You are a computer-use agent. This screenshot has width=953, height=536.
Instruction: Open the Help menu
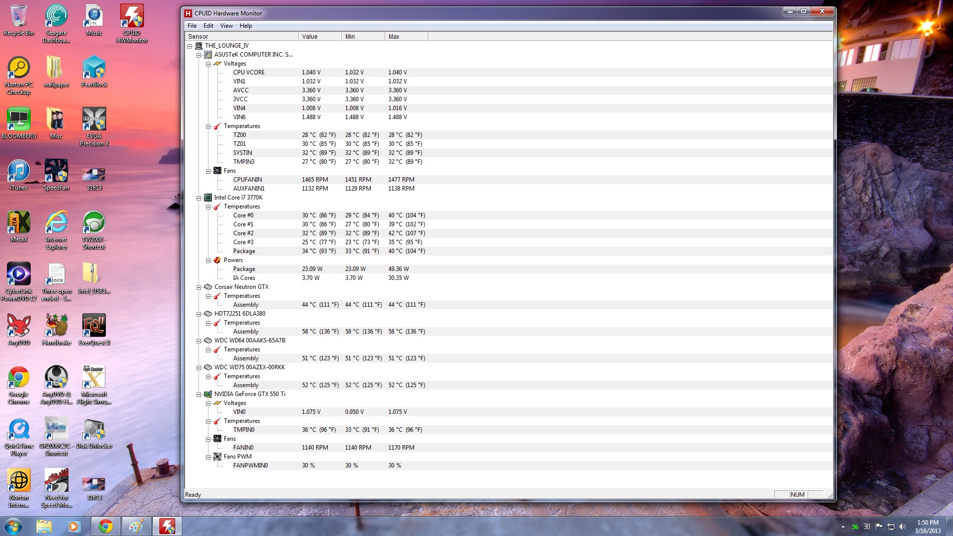[246, 26]
